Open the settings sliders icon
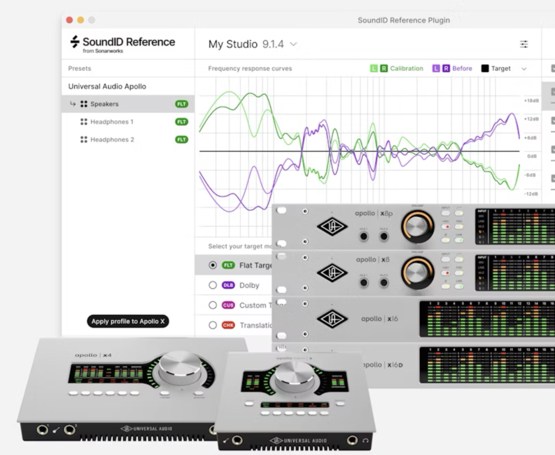 [524, 44]
